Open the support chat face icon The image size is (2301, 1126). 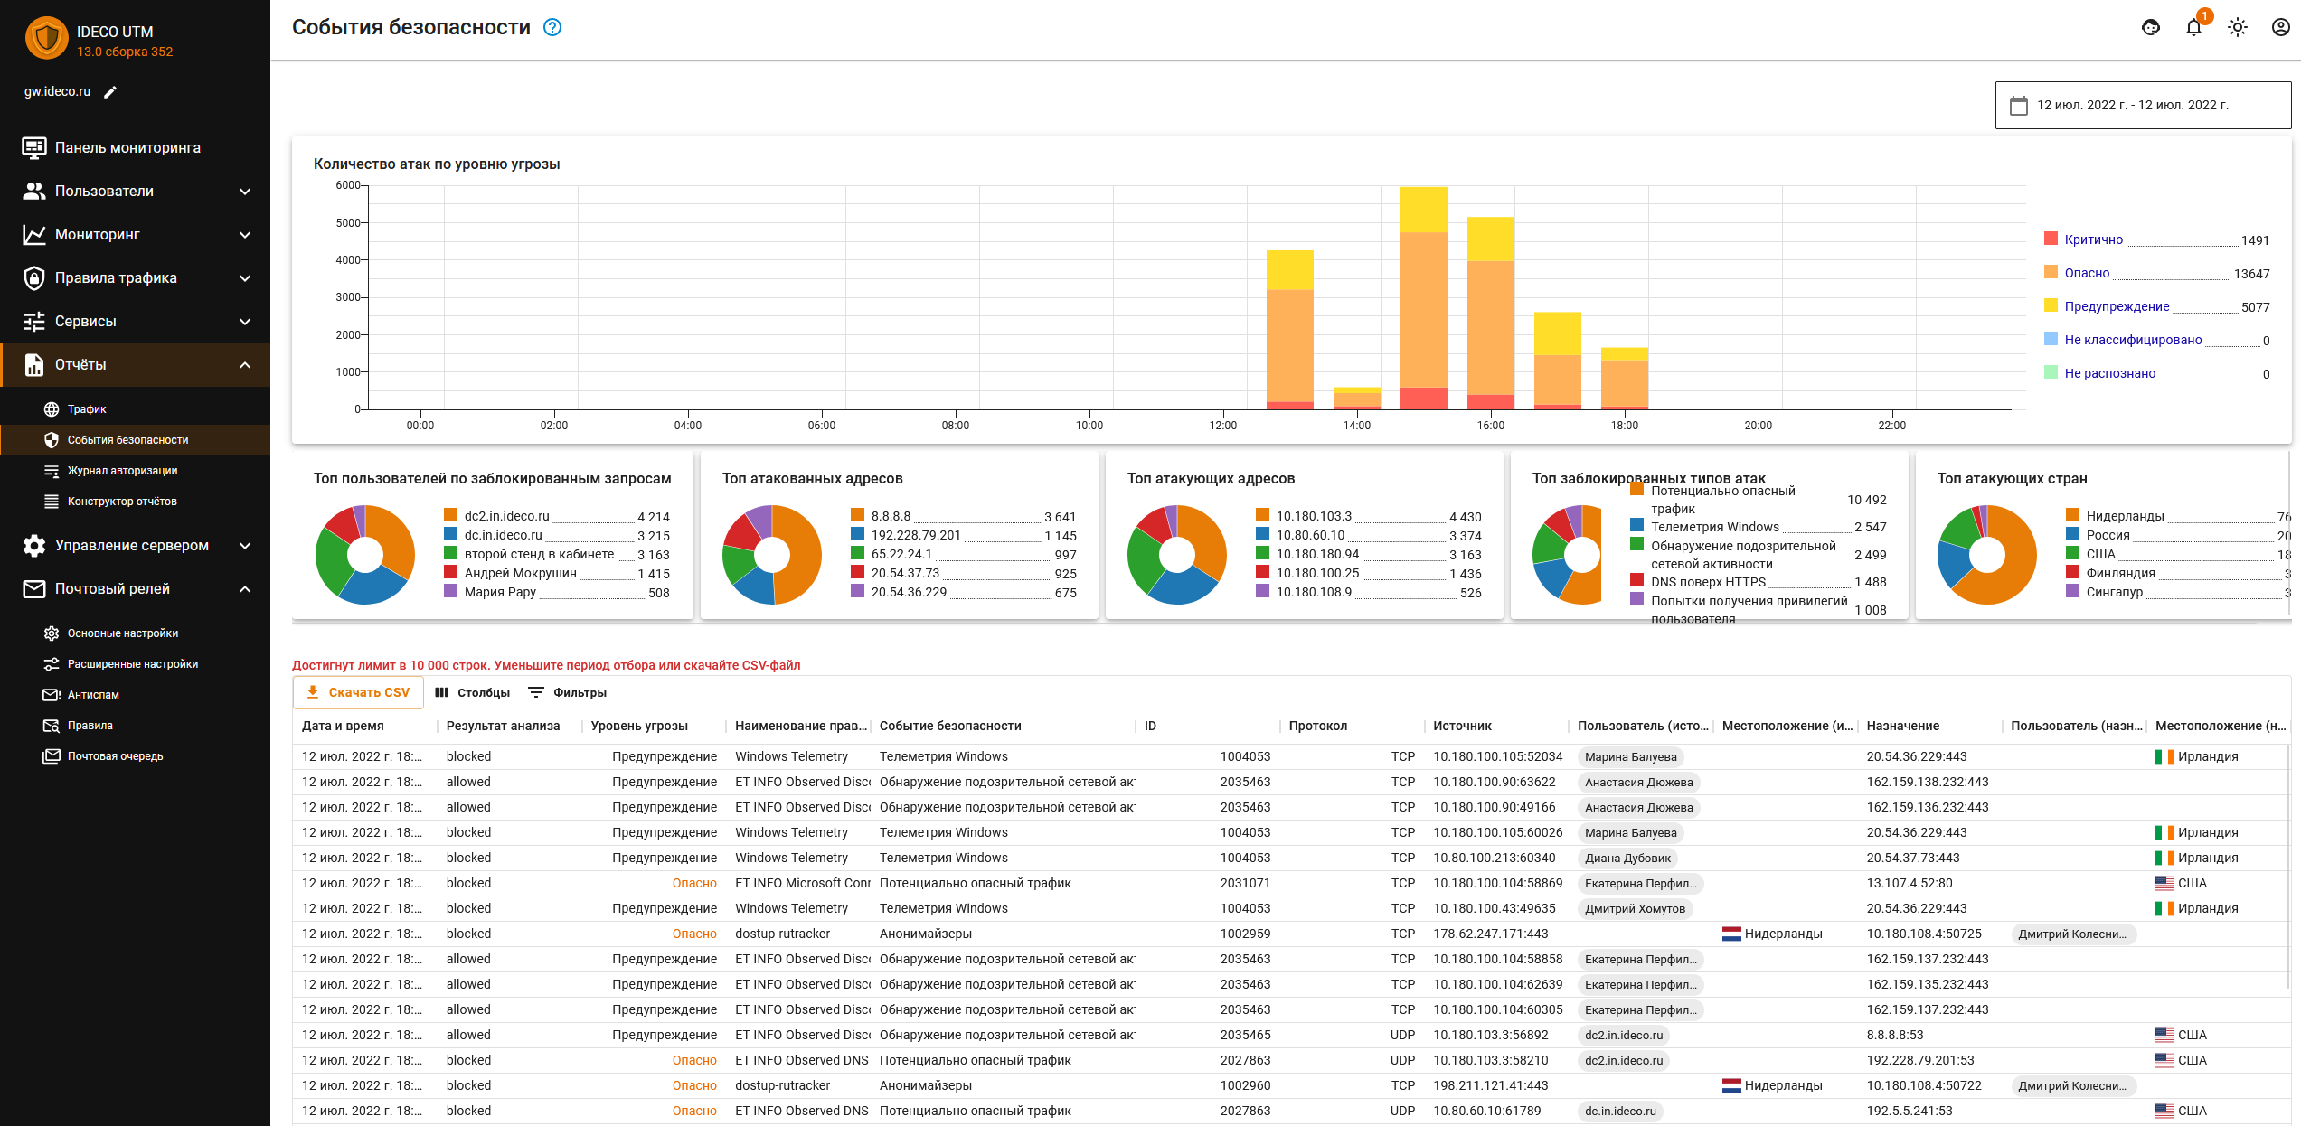(x=2151, y=27)
